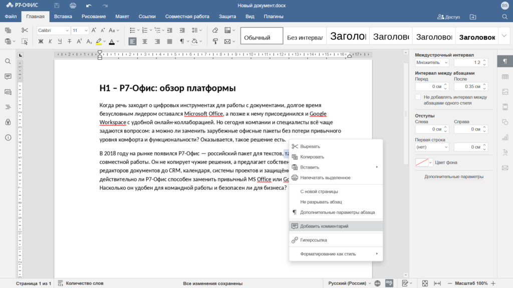This screenshot has height=288, width=513.
Task: Center align the paragraph
Action: 145,41
